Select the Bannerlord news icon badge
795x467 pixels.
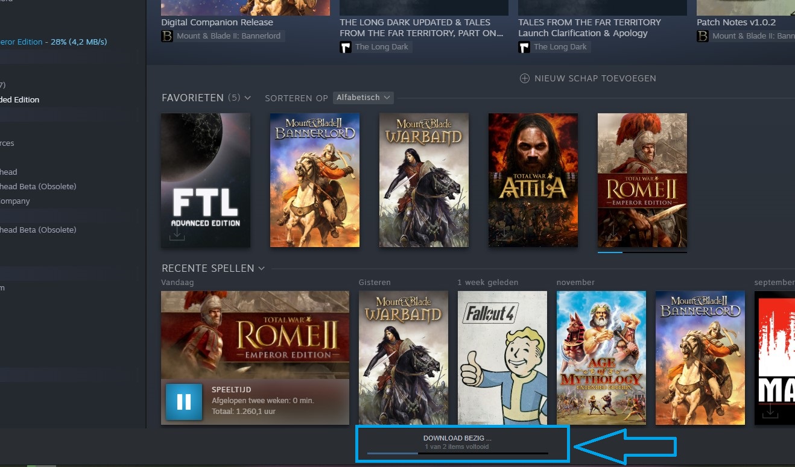pyautogui.click(x=166, y=36)
